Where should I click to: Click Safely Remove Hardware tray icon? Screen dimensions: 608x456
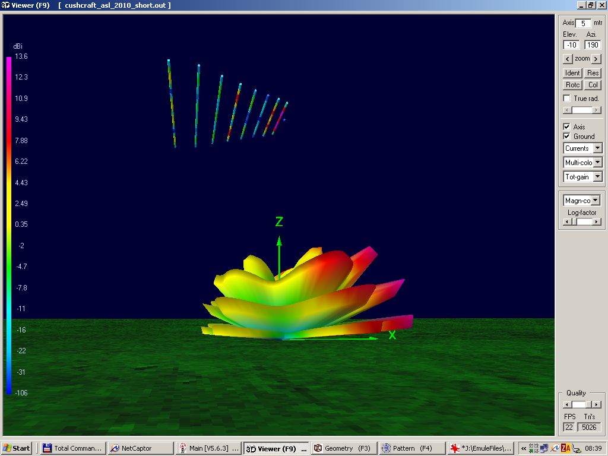[577, 448]
